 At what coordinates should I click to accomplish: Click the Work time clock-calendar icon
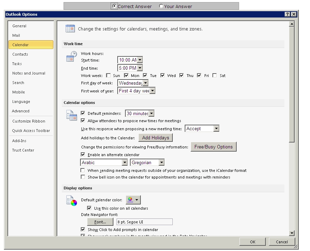click(x=71, y=56)
